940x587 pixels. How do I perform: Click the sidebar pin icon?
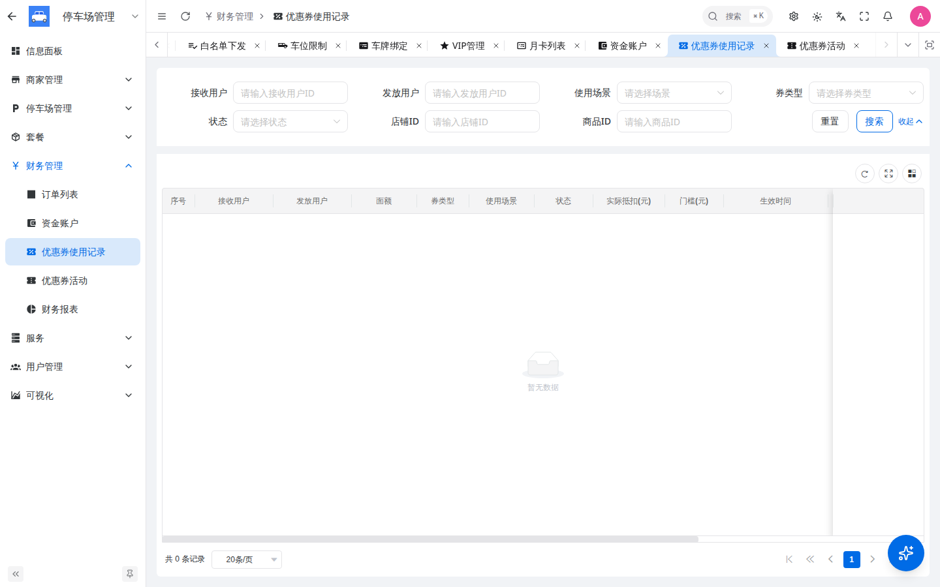tap(130, 574)
